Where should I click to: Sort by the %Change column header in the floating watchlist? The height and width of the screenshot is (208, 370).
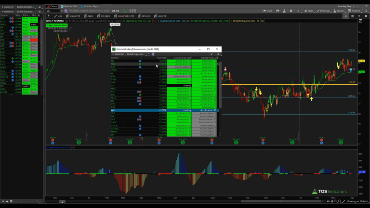(x=162, y=58)
